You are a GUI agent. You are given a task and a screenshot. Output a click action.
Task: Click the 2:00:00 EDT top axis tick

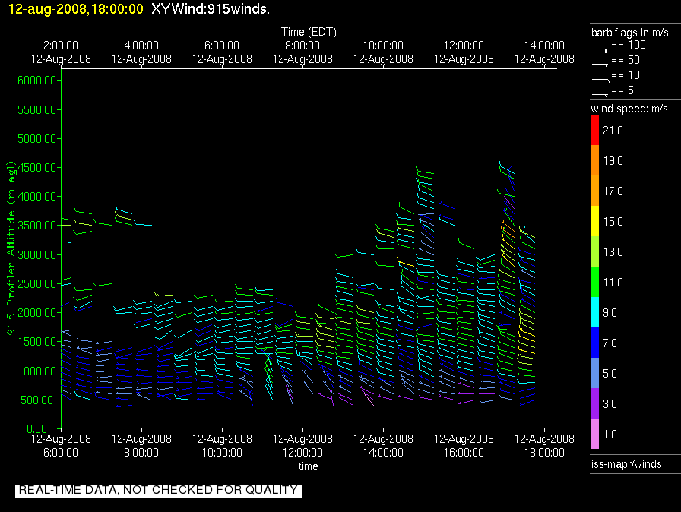pyautogui.click(x=61, y=52)
